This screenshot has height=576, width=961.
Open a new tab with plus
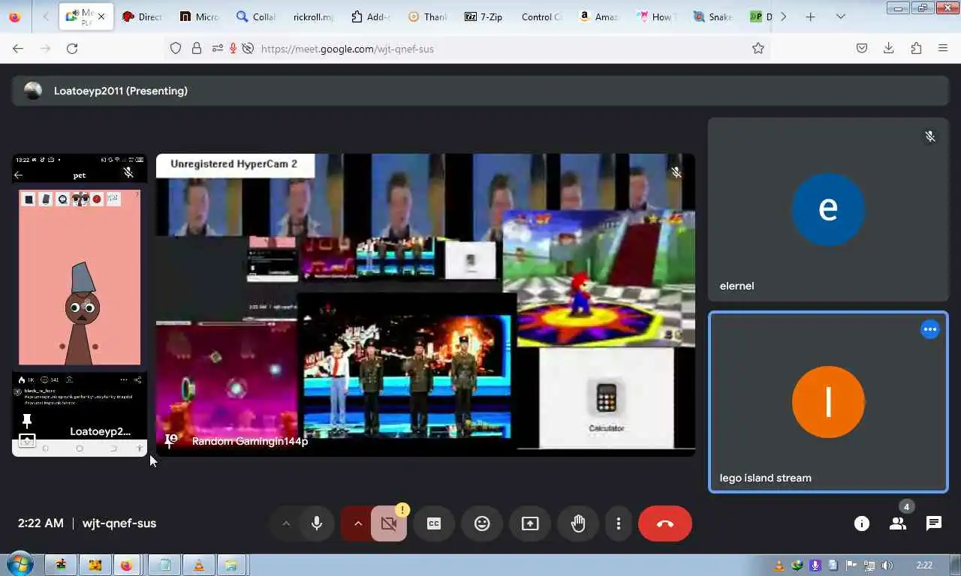click(810, 16)
